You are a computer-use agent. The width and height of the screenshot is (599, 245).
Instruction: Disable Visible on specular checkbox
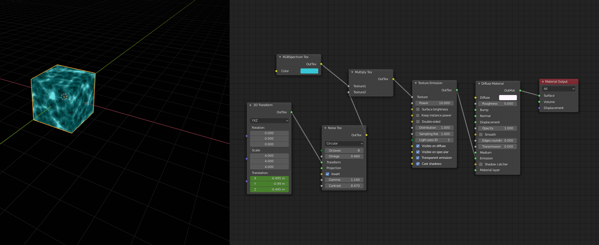click(x=418, y=152)
